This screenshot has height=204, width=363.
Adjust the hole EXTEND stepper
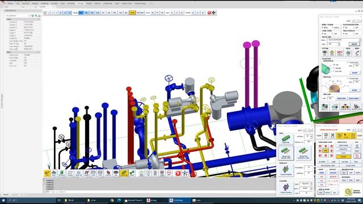click(311, 137)
